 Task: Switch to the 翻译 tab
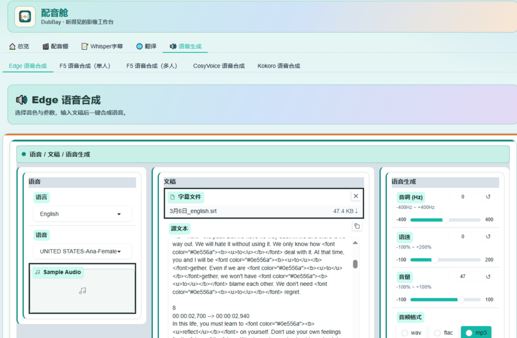[146, 46]
